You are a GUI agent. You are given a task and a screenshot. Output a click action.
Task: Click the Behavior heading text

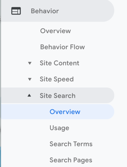(x=45, y=11)
